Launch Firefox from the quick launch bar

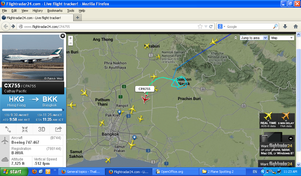click(x=34, y=171)
